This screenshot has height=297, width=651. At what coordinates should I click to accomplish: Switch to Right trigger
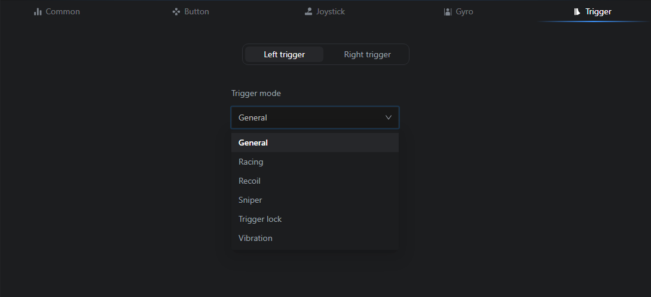(368, 54)
